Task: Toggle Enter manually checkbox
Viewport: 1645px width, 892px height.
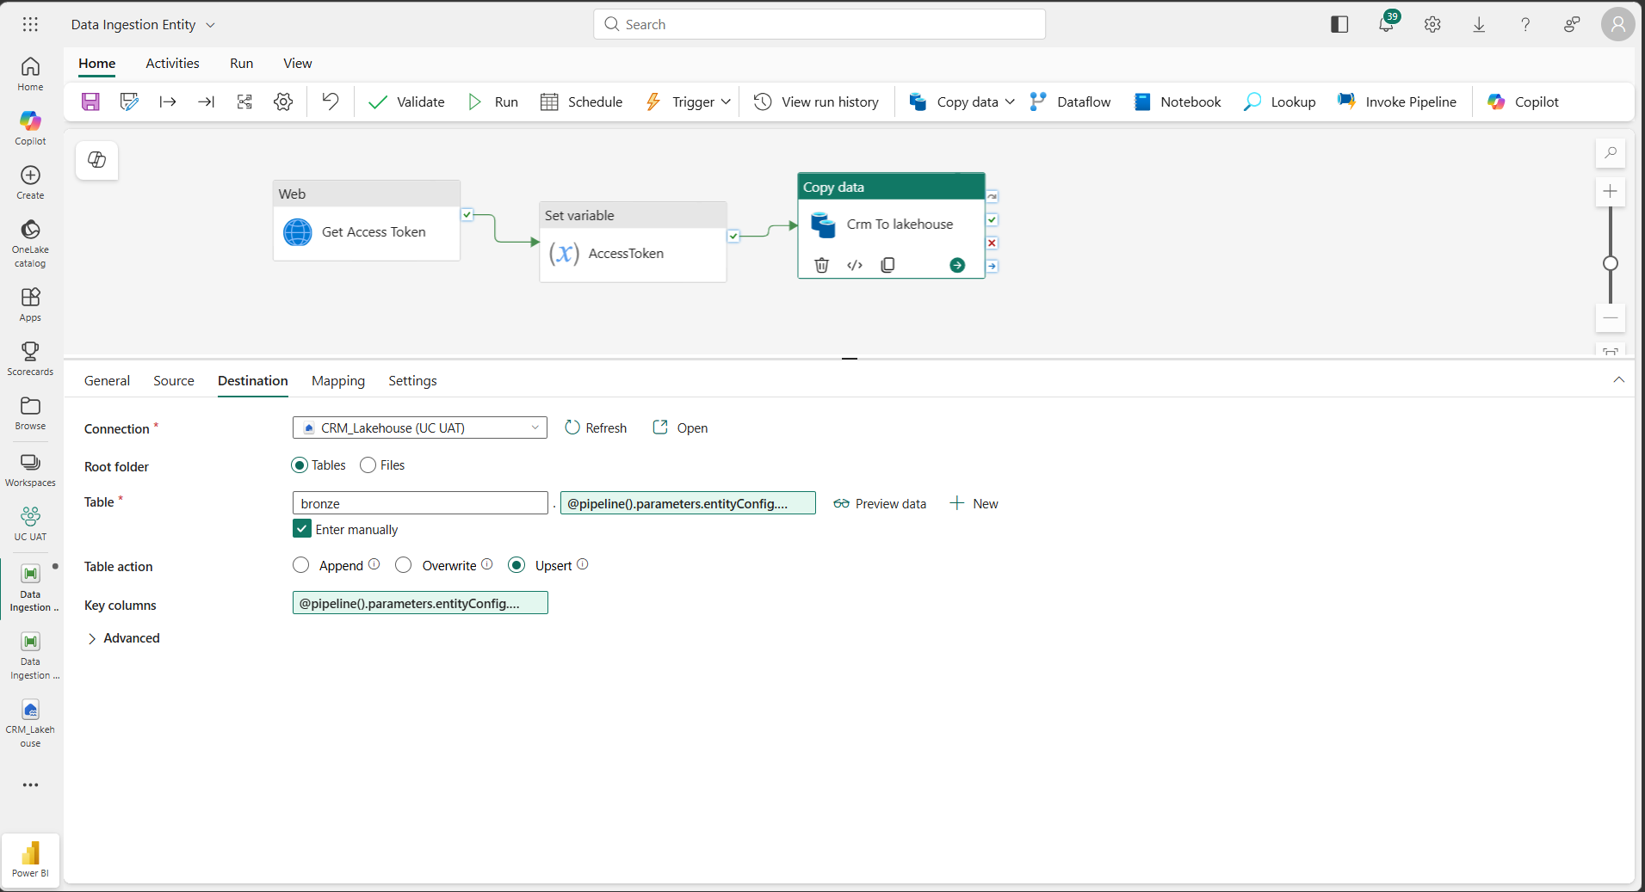Action: [302, 529]
